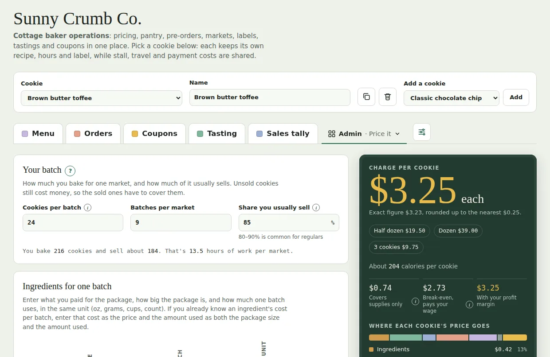
Task: Click the $0.74 supplies-only price
Action: coord(381,288)
